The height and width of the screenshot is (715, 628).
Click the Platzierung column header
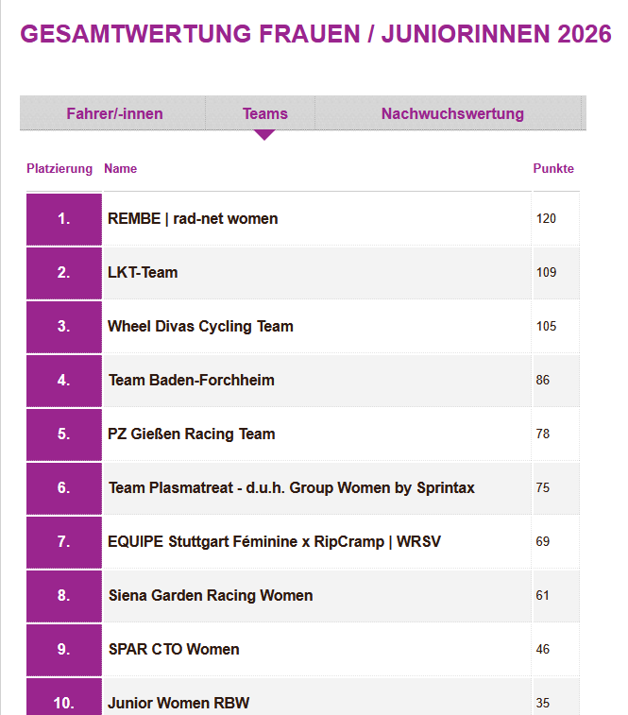[59, 169]
